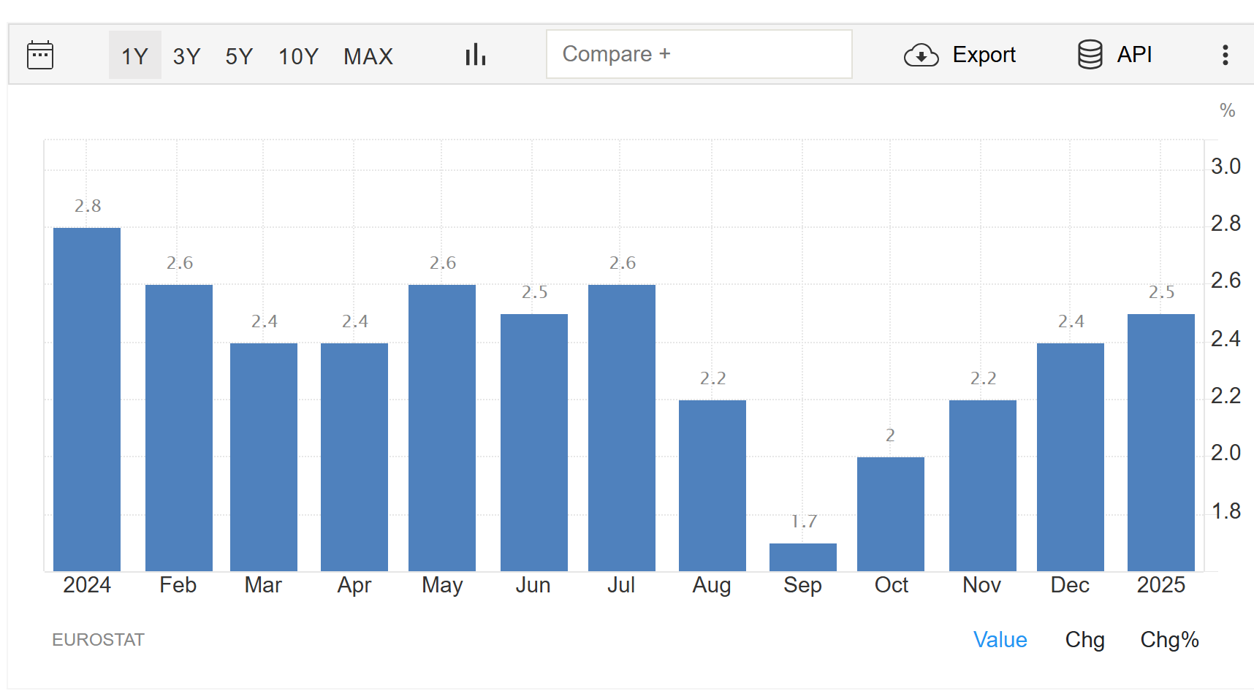Screen dimensions: 1254x691
Task: Click the 2025 bar showing 2.5
Action: click(x=1160, y=443)
